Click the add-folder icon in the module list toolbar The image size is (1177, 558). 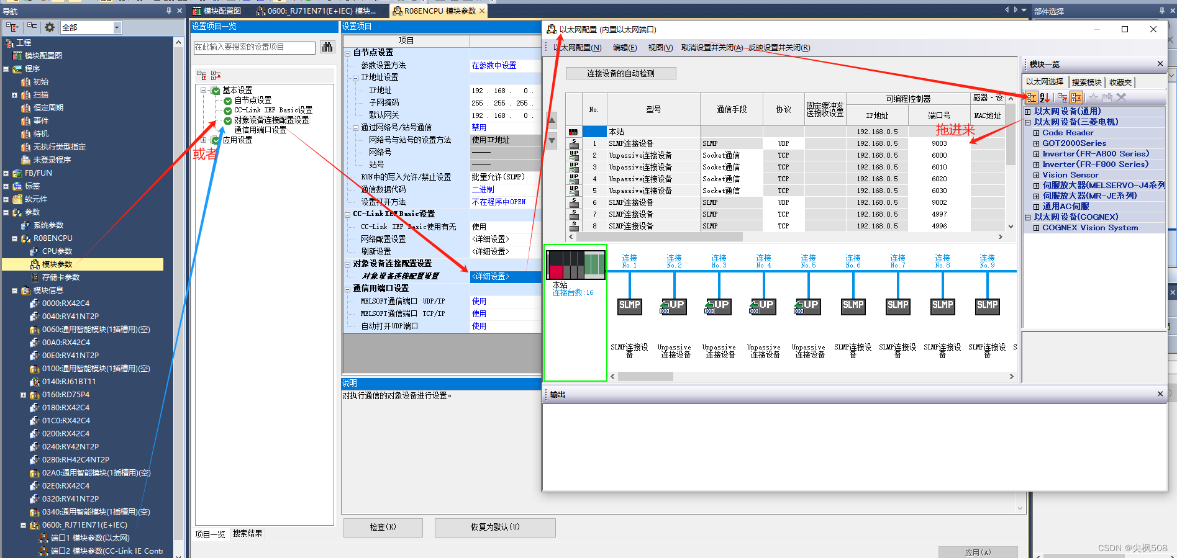click(x=1107, y=97)
